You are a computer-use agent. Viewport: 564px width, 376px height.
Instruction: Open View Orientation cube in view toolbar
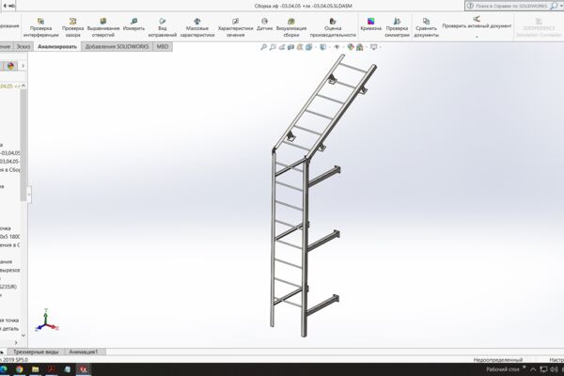coord(309,47)
